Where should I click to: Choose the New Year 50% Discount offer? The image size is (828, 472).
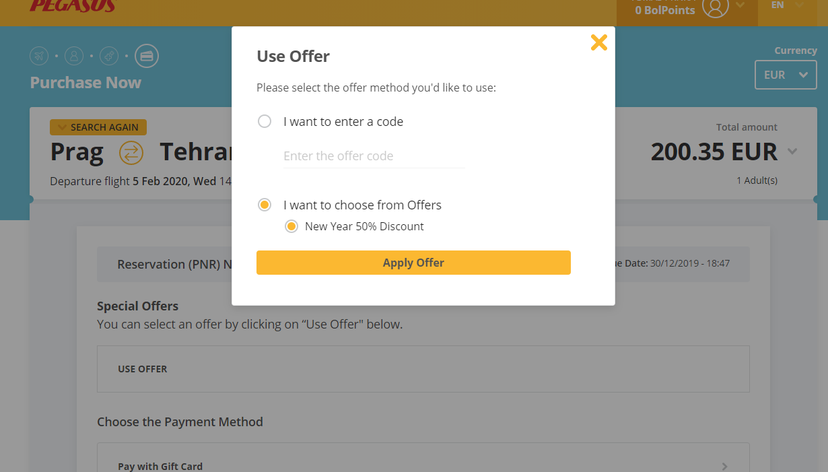click(291, 226)
